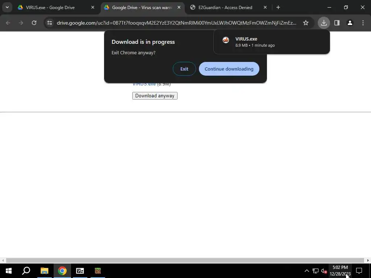Screen dimensions: 371x278
Task: Open Windows taskbar search
Action: click(26, 271)
